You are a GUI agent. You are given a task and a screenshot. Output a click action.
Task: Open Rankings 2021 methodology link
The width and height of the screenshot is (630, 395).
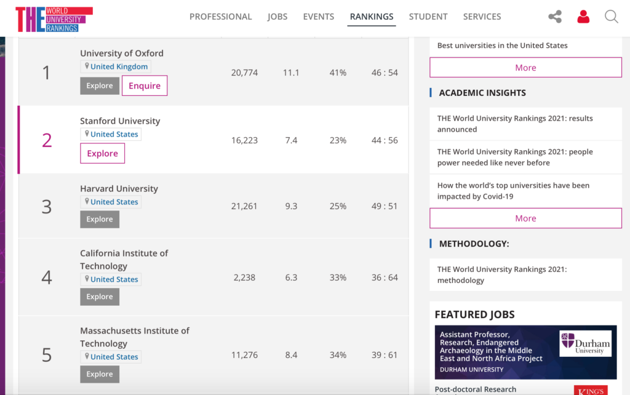pos(502,275)
